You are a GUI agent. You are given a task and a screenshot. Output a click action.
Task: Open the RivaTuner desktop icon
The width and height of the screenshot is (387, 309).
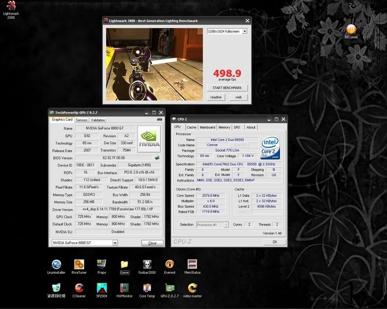pos(79,265)
